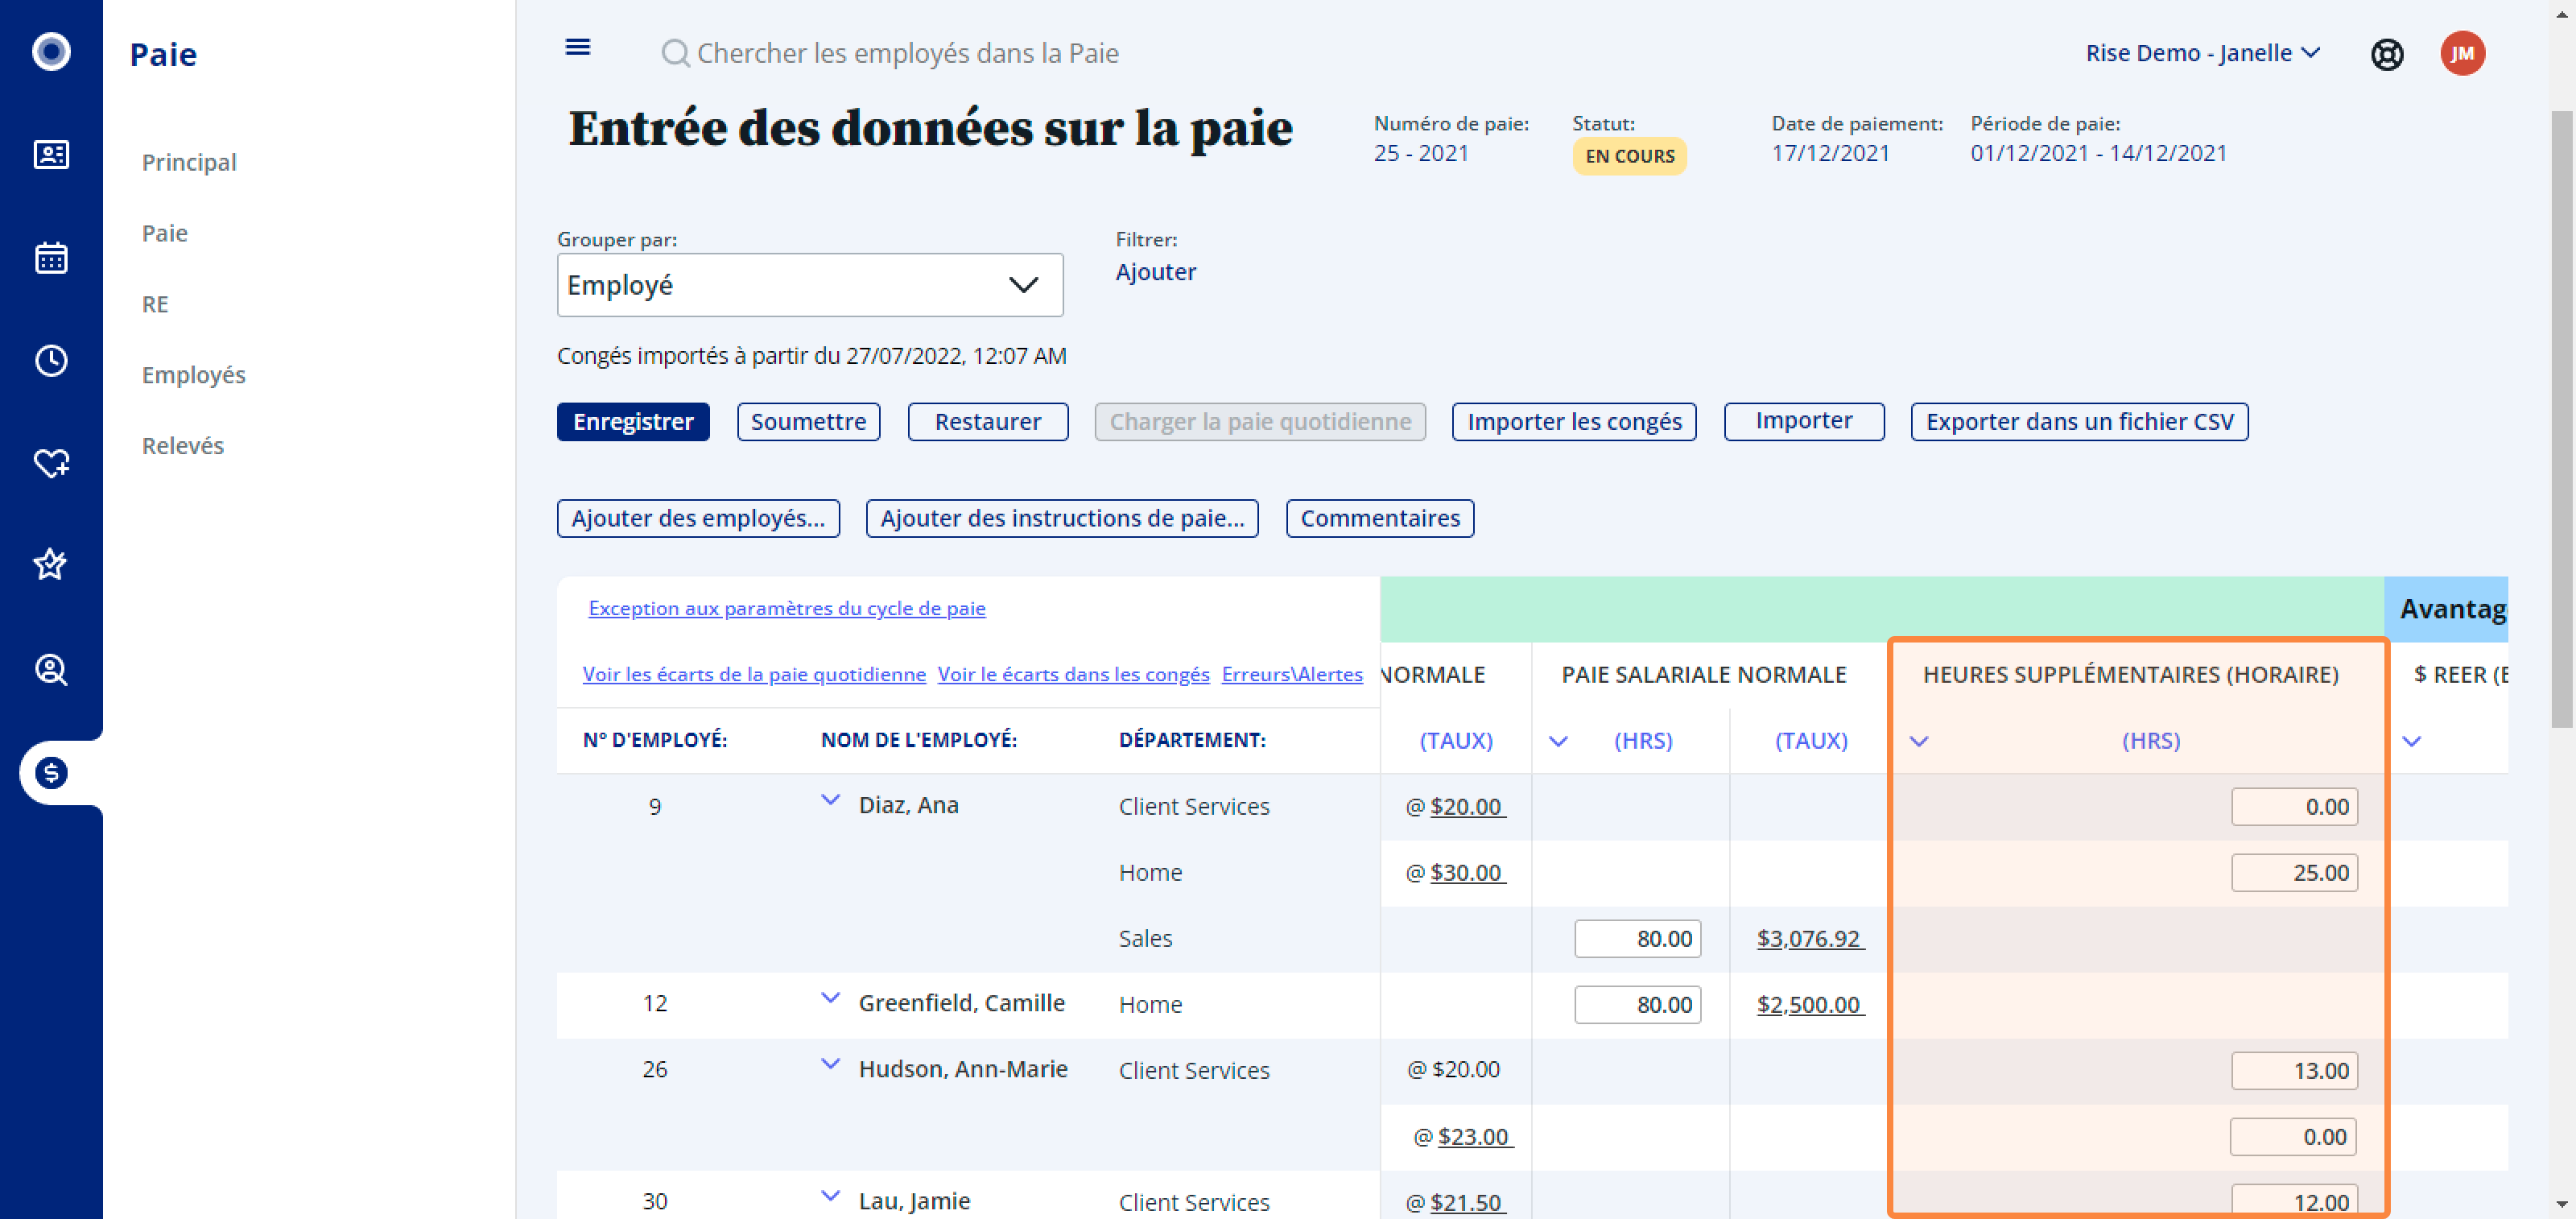
Task: Go to Principal in Paie menu
Action: (189, 162)
